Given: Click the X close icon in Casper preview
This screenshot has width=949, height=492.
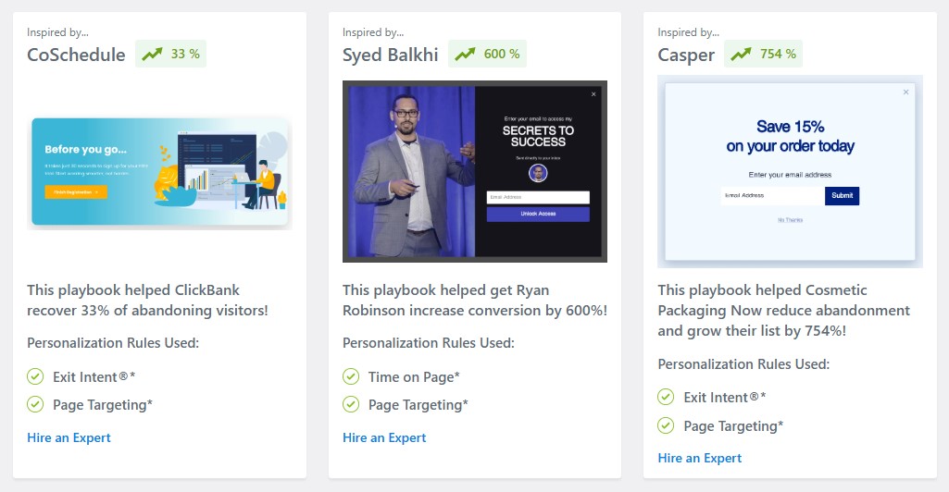Looking at the screenshot, I should coord(906,92).
